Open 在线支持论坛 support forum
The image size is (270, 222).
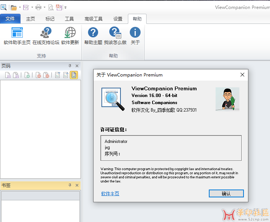point(46,36)
